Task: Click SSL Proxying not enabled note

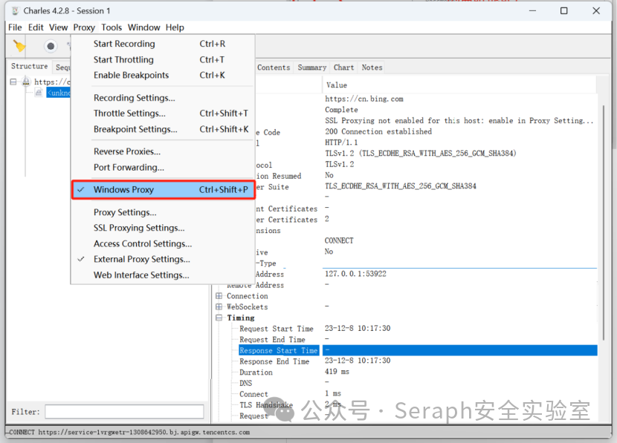Action: point(459,120)
